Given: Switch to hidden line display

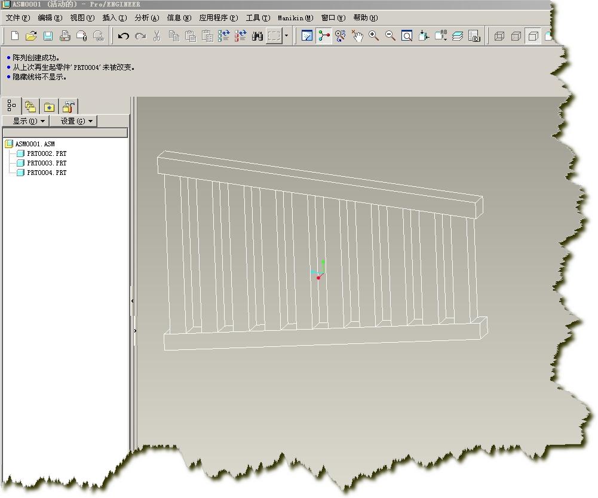Looking at the screenshot, I should click(516, 36).
